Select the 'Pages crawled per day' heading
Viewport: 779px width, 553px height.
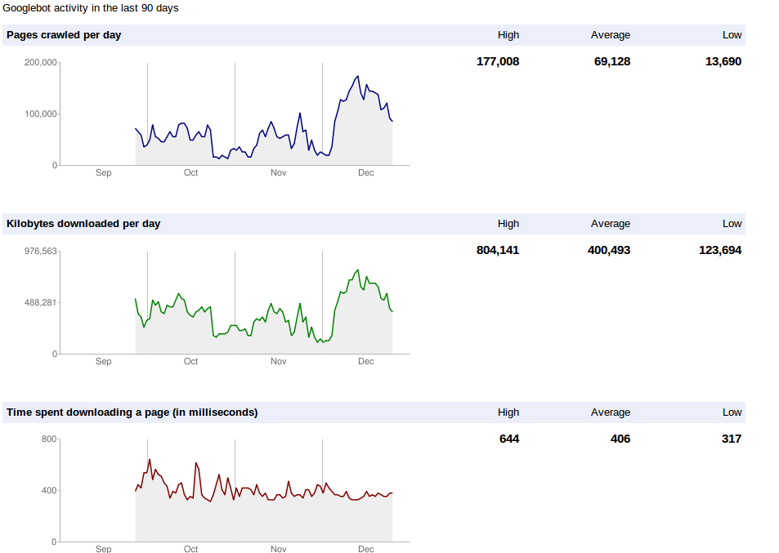pos(64,35)
